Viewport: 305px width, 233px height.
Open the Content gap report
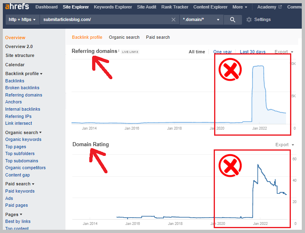pyautogui.click(x=17, y=175)
